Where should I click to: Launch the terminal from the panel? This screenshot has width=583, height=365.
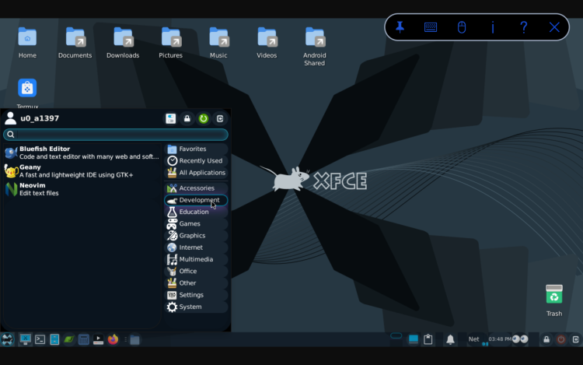[40, 339]
